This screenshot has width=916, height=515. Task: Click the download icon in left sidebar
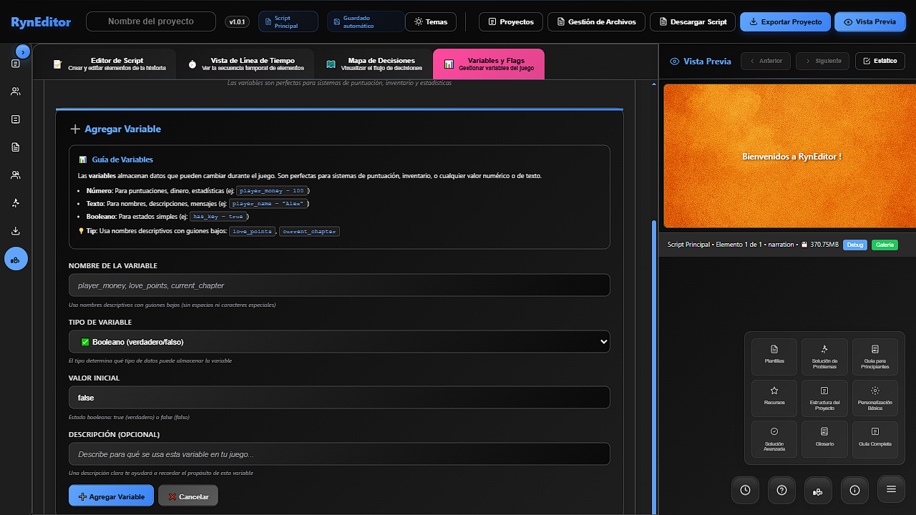click(x=16, y=231)
